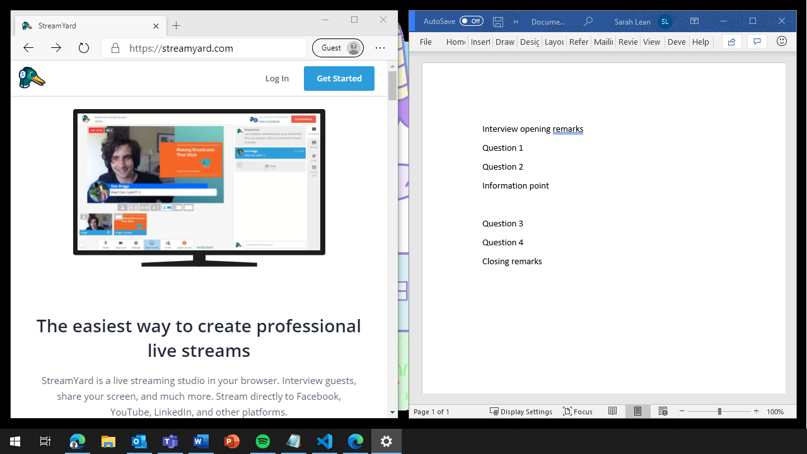Viewport: 807px width, 454px height.
Task: Click the "Closing remarks" line
Action: click(x=512, y=261)
